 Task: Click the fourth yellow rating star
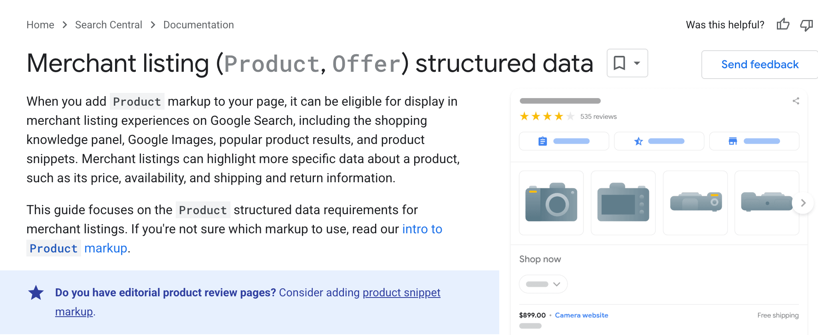click(x=558, y=116)
